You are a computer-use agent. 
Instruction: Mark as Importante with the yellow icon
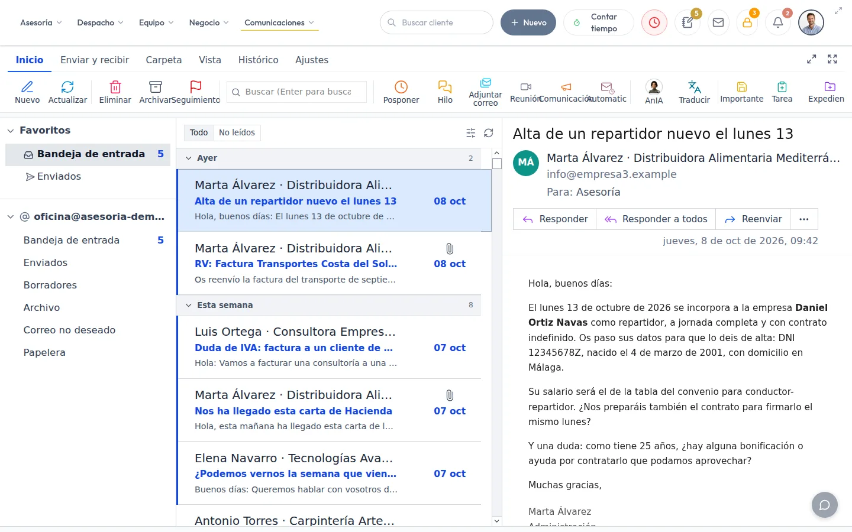[742, 87]
